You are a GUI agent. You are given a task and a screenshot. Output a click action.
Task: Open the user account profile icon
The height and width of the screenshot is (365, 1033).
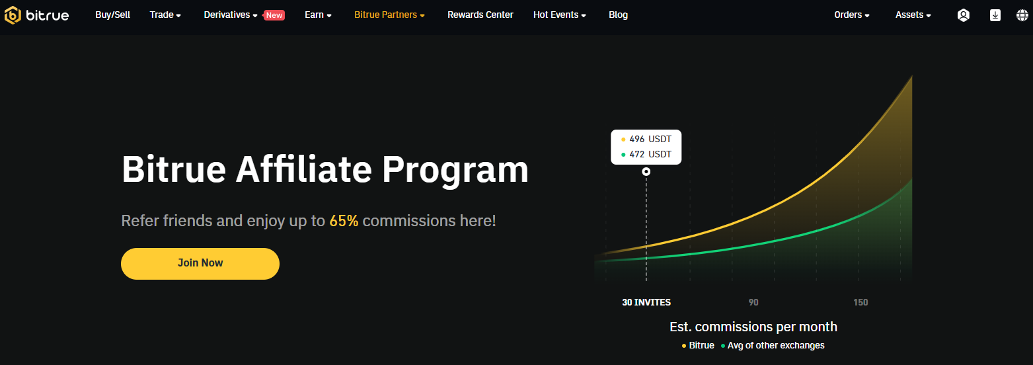[964, 15]
